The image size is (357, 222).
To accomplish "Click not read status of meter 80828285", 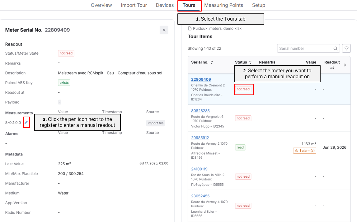I will (243, 118).
